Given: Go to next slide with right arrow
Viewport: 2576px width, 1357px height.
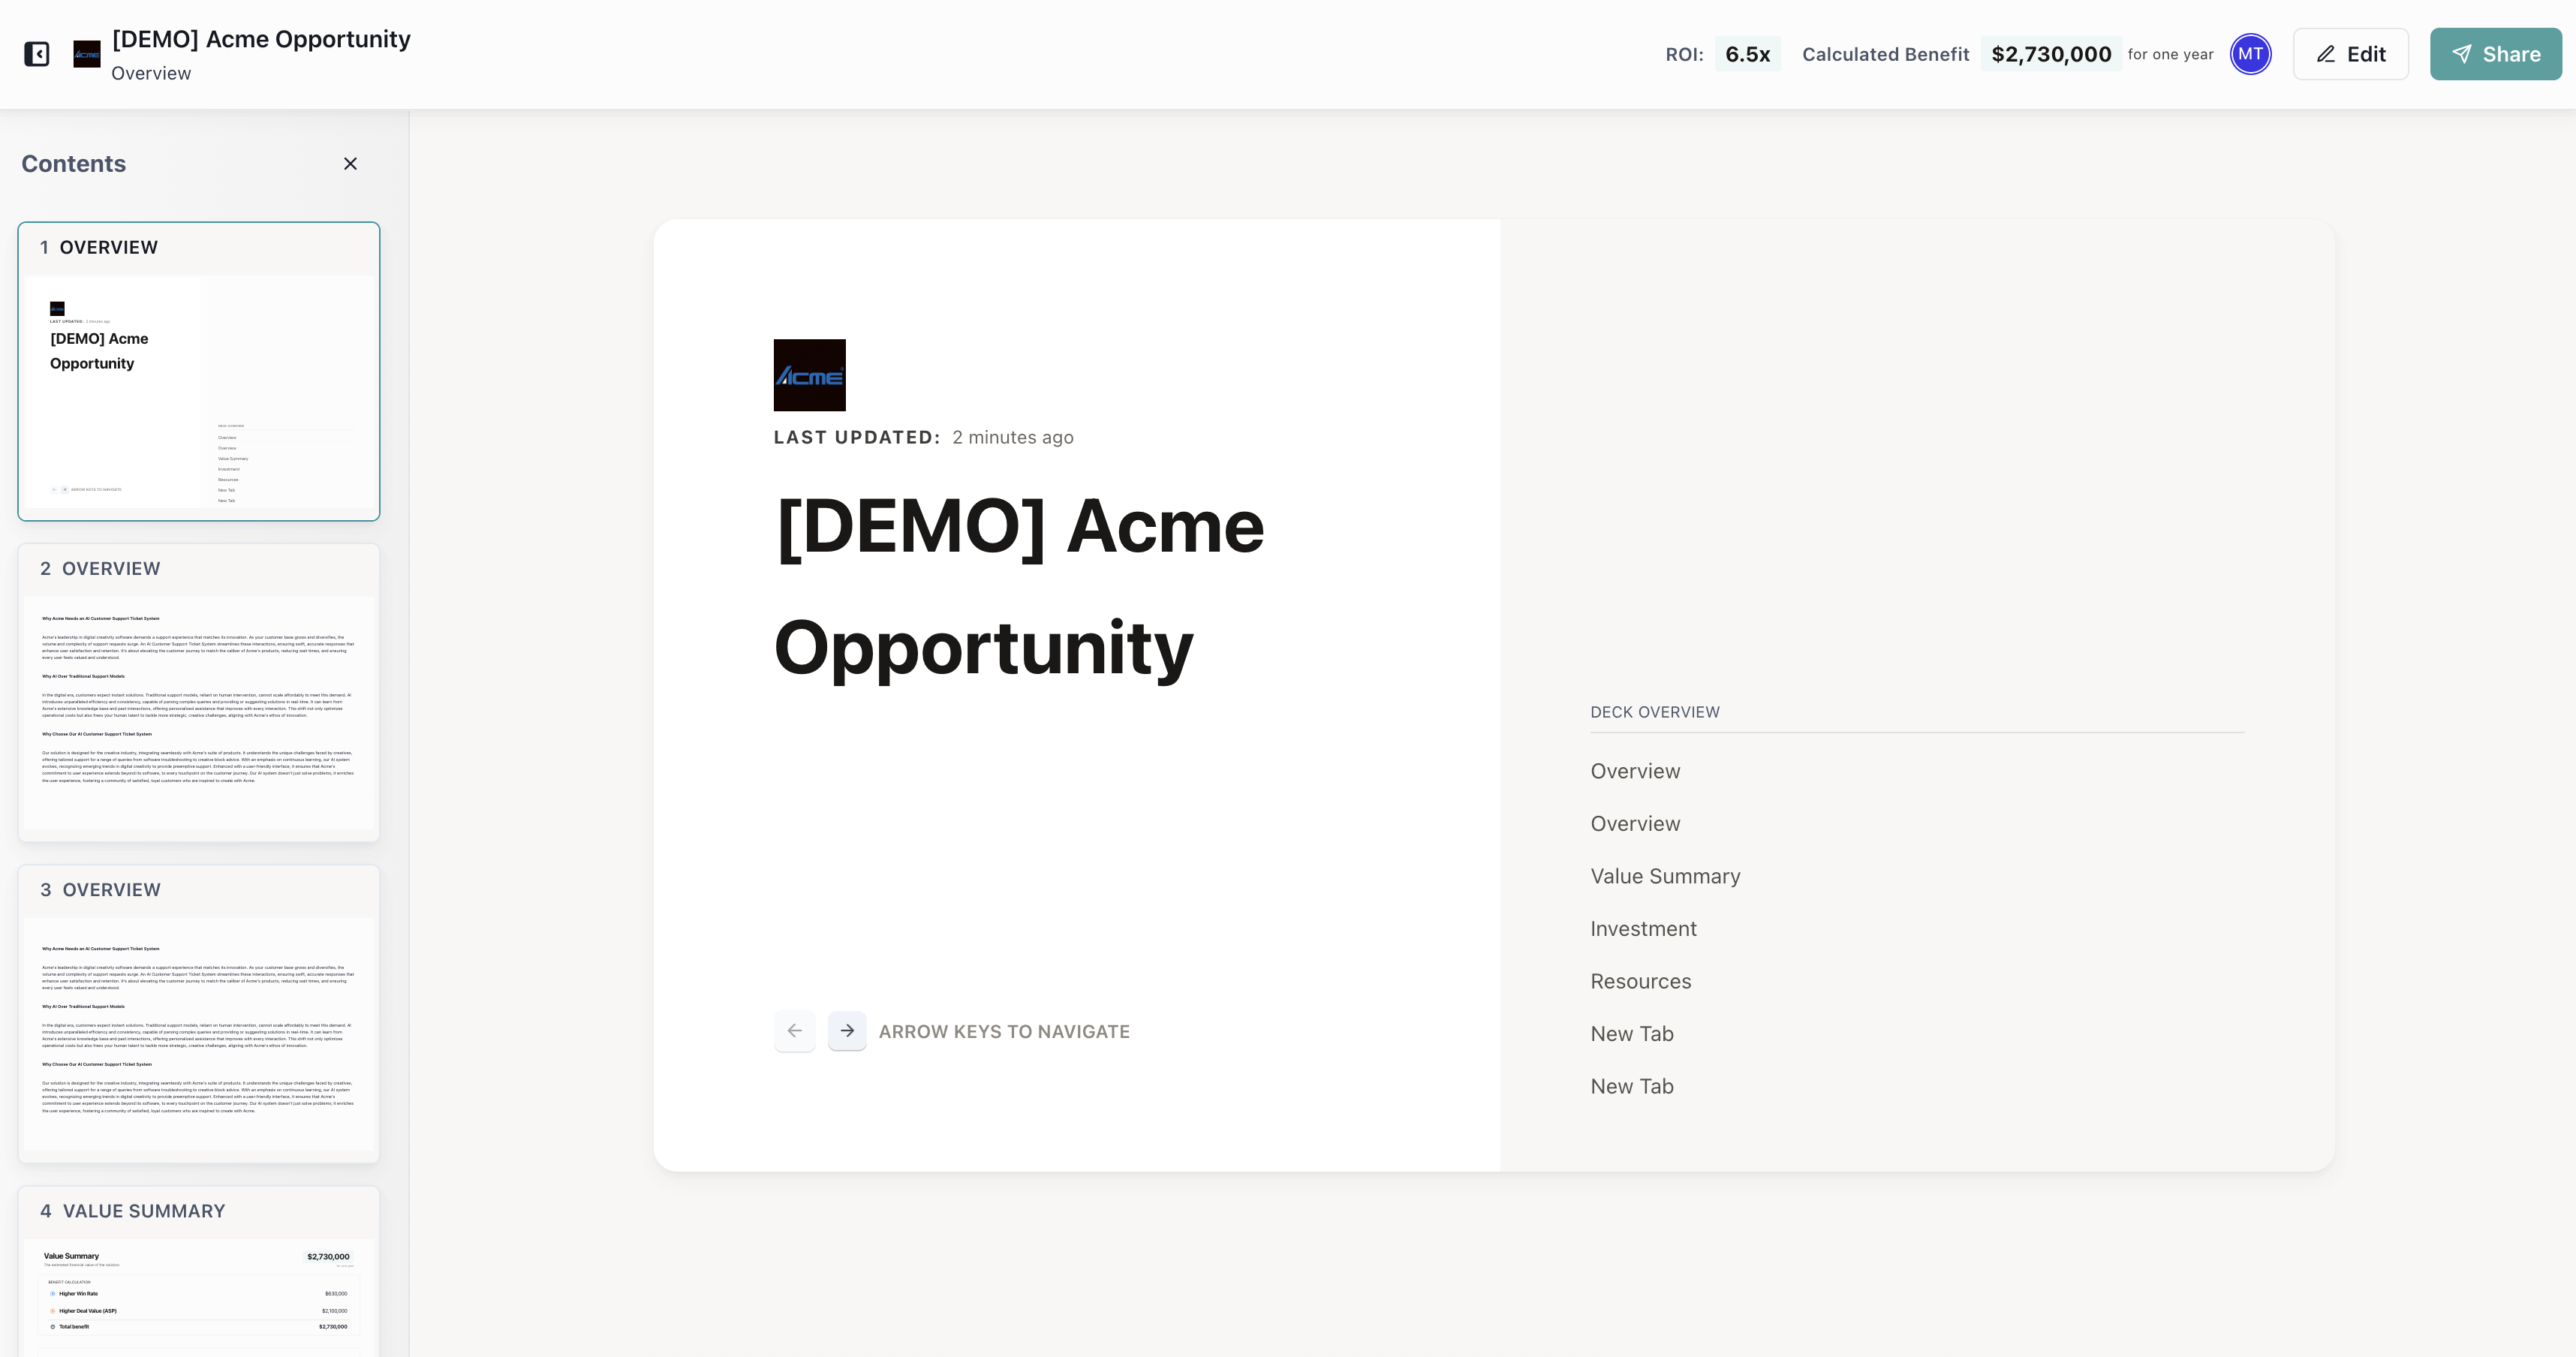Looking at the screenshot, I should click(847, 1031).
